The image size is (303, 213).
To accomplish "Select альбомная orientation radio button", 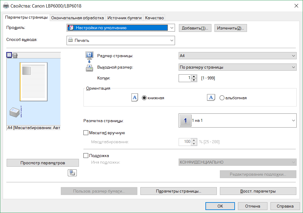I will [x=222, y=98].
